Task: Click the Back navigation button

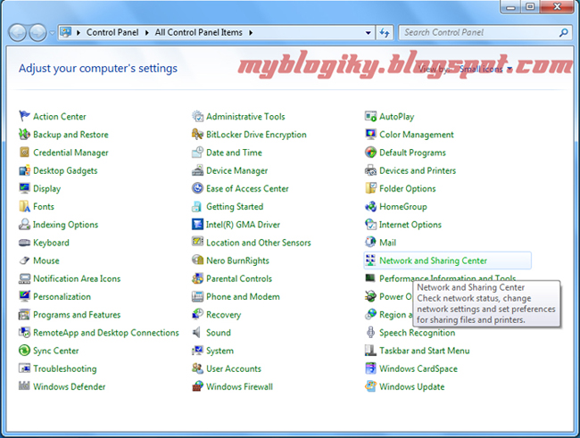Action: (17, 32)
